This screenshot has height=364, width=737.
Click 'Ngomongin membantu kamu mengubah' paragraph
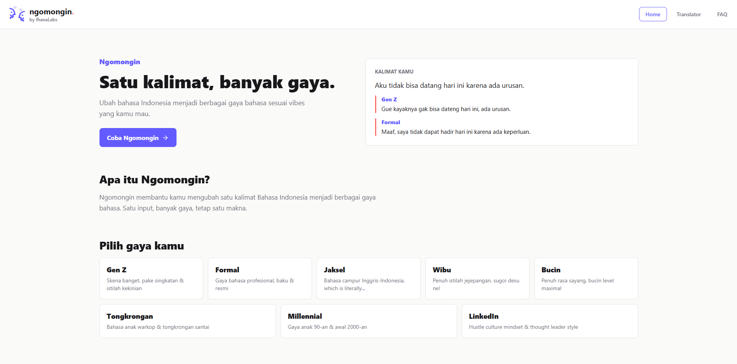coord(237,203)
